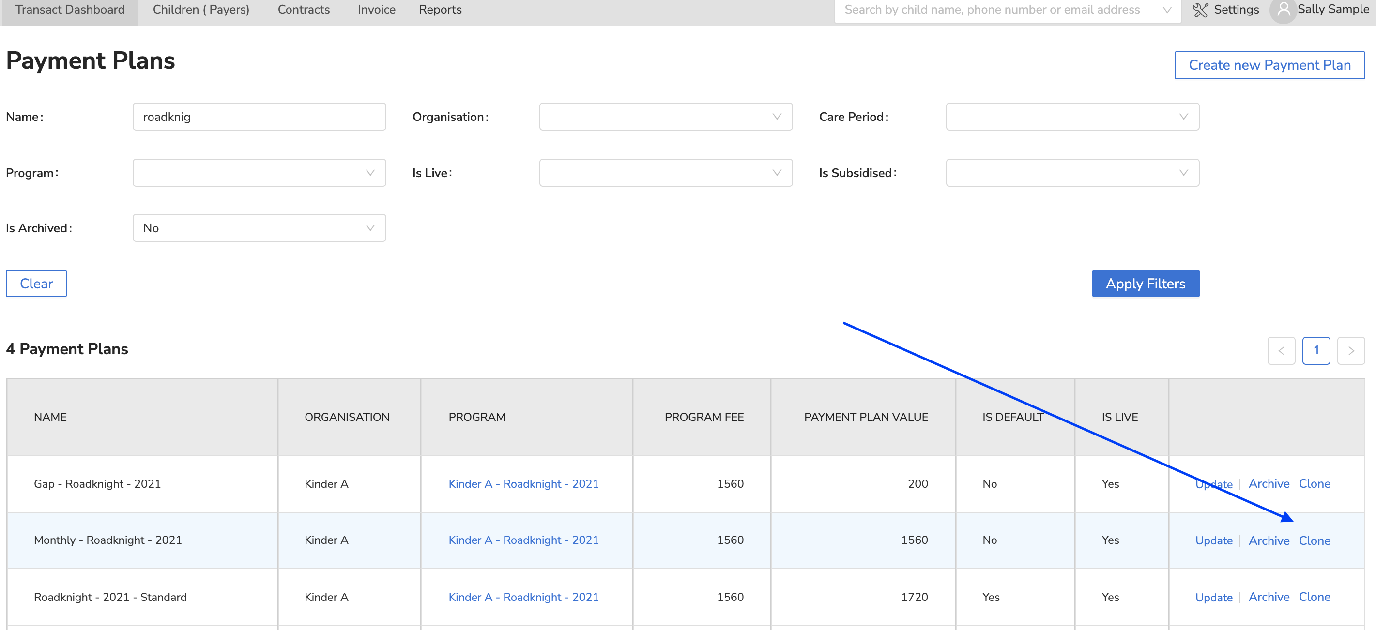The image size is (1376, 630).
Task: Clear all filters with Clear button
Action: tap(36, 284)
